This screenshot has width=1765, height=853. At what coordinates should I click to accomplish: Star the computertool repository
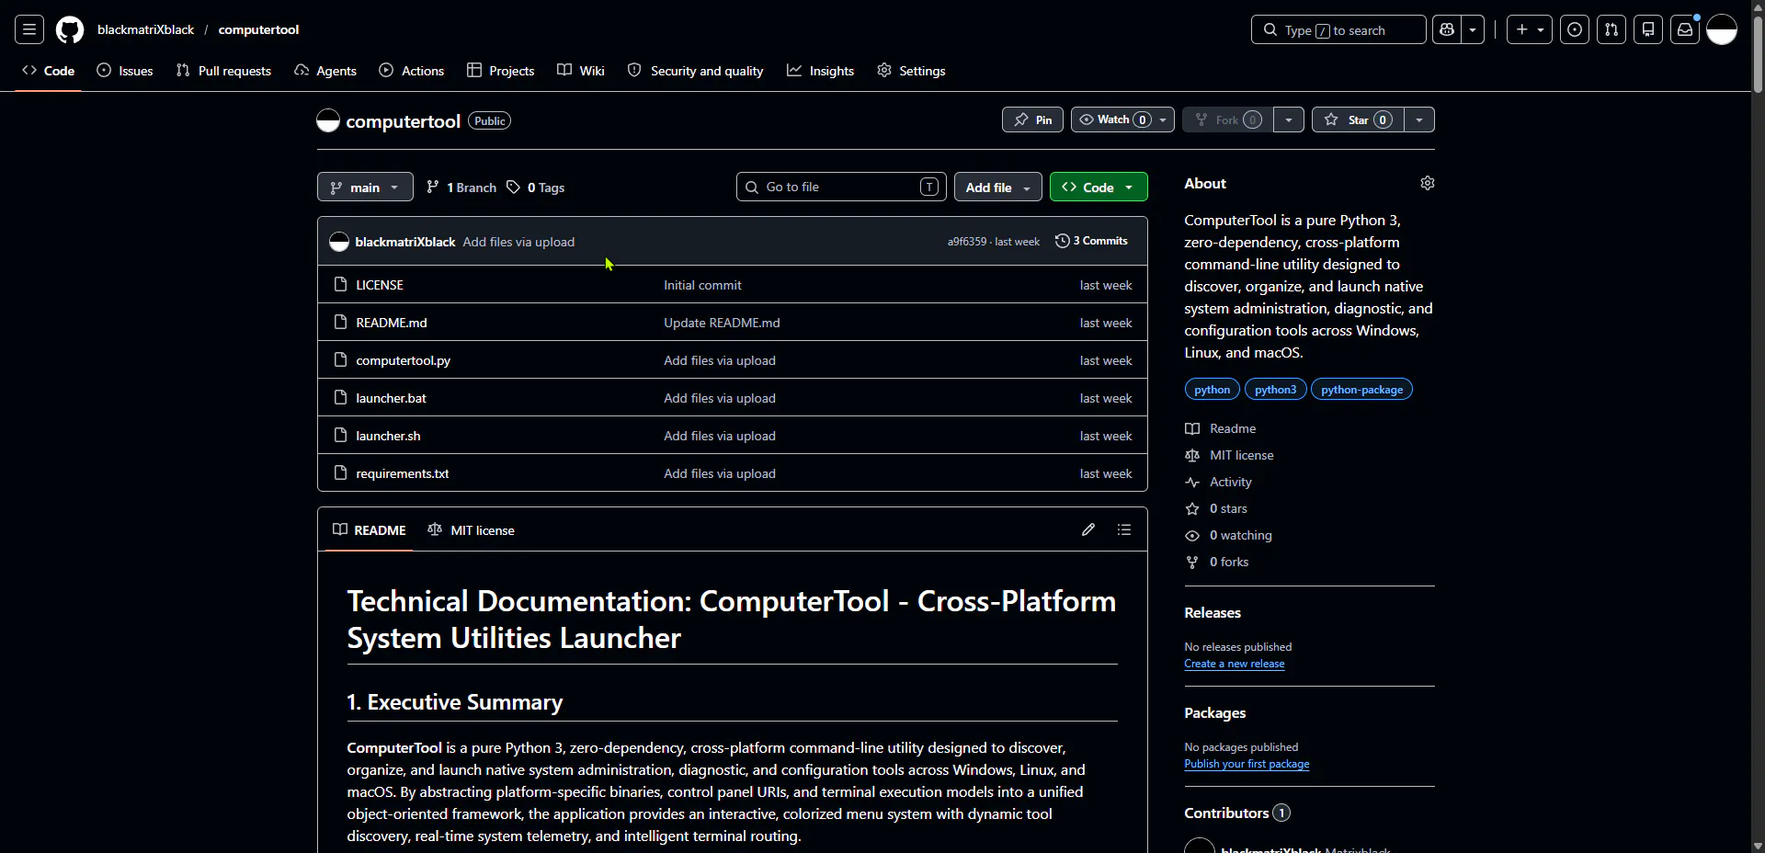click(x=1358, y=119)
